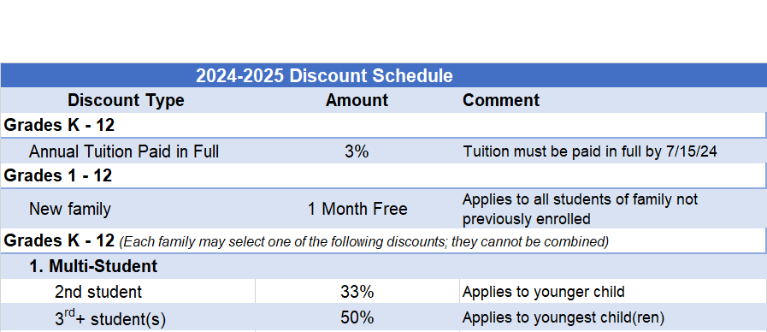
Task: Click the Grades 1 - 12 heading
Action: click(x=58, y=175)
